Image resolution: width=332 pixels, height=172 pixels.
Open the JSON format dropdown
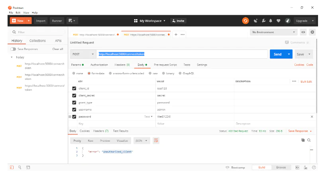click(141, 140)
